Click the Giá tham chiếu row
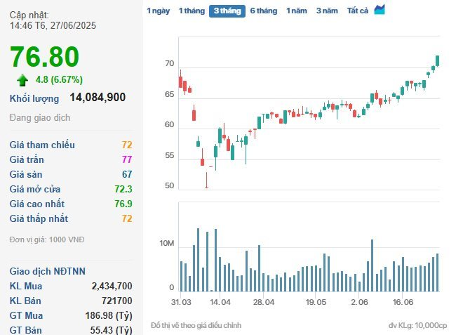This screenshot has width=463, height=335. coord(70,145)
